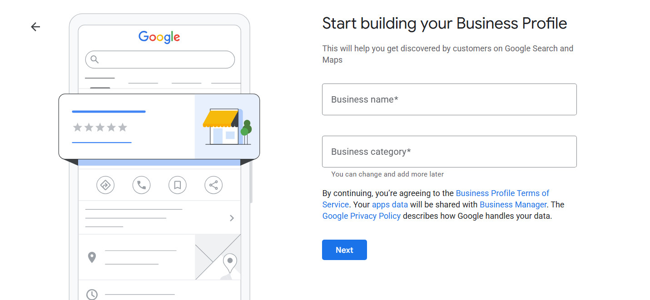Click the right chevron in the mockup list
This screenshot has width=650, height=300.
[232, 218]
